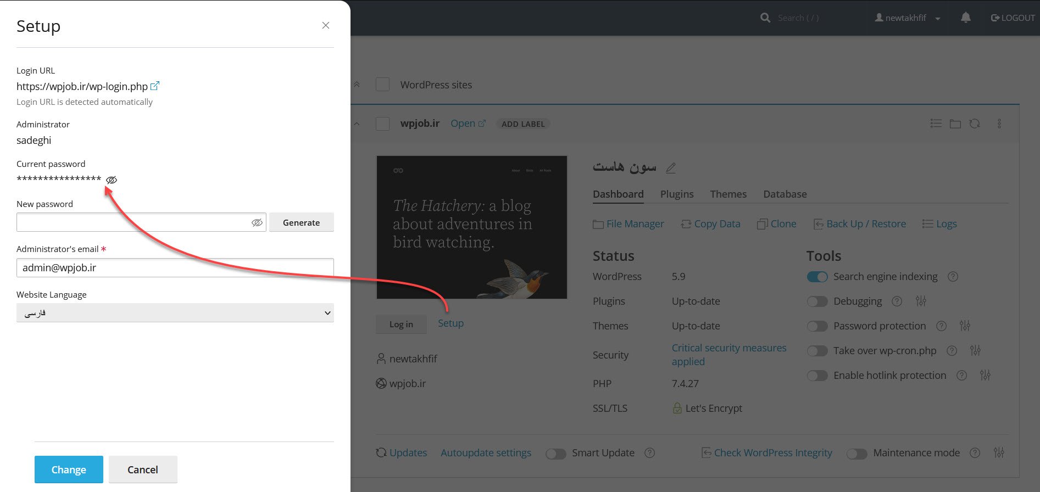Viewport: 1040px width, 492px height.
Task: Open wpjob.ir site in new tab
Action: point(468,124)
